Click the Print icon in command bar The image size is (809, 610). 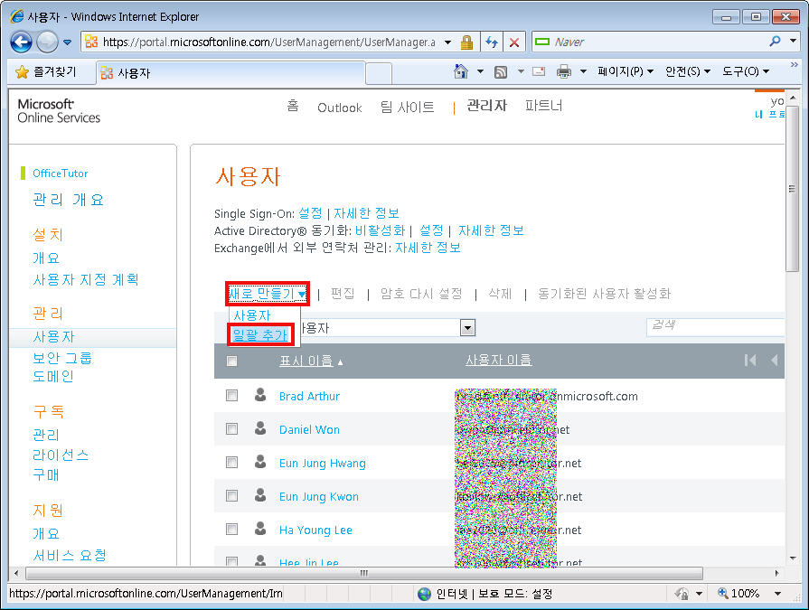564,71
